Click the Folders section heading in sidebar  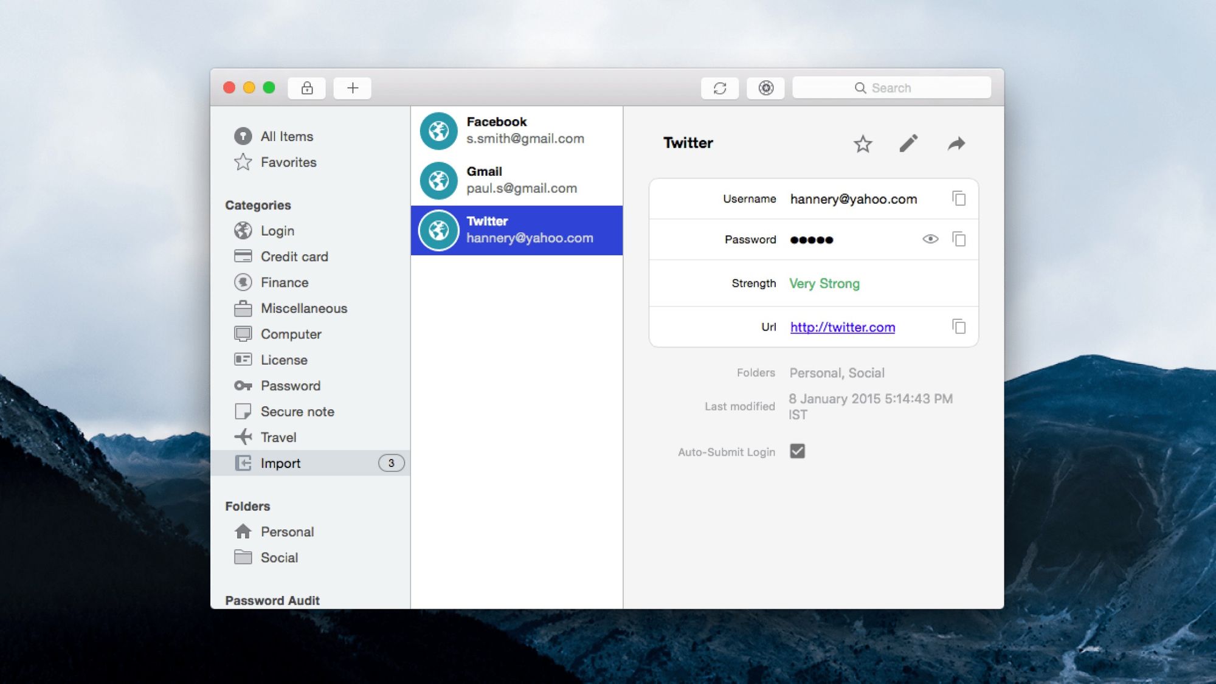point(247,506)
